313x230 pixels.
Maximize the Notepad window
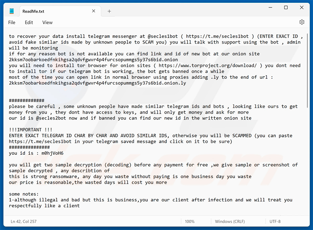(x=286, y=8)
